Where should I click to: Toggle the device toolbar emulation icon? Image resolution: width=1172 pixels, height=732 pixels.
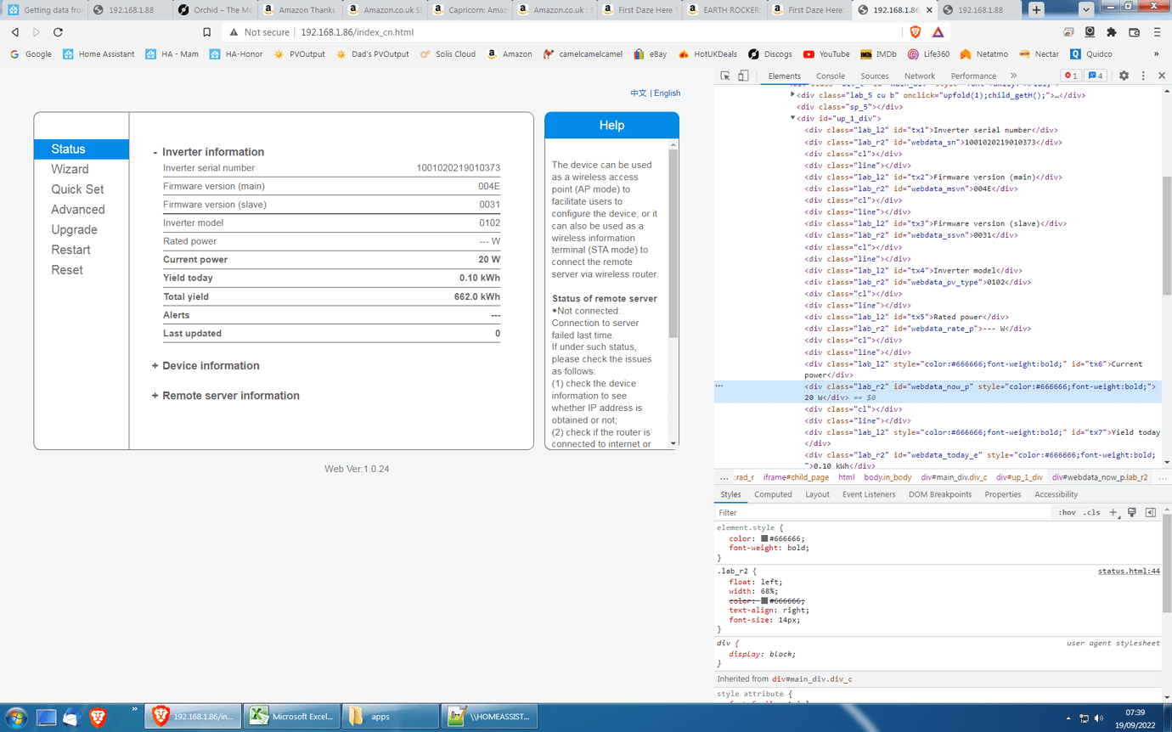click(x=745, y=76)
